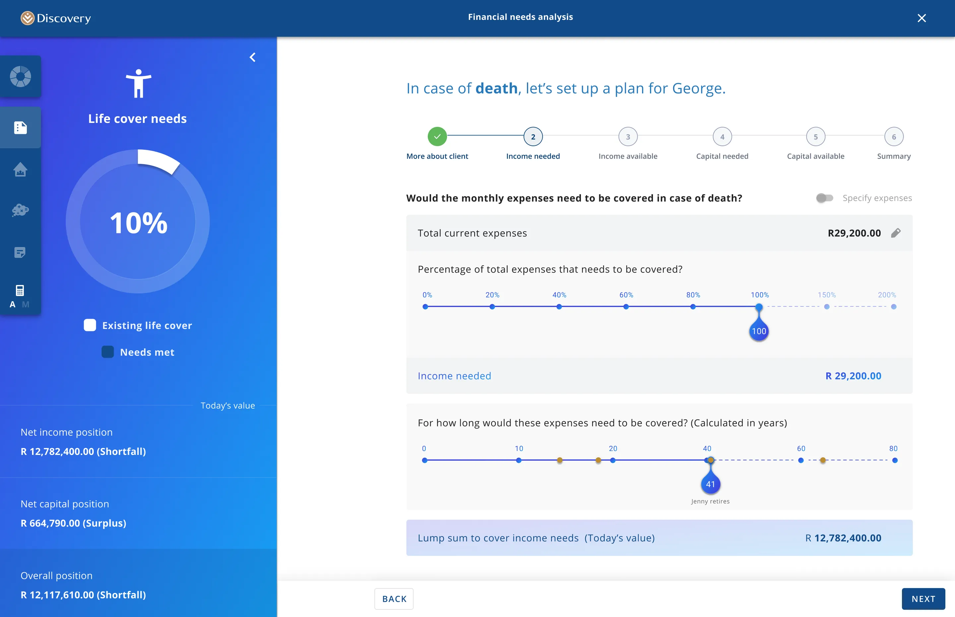This screenshot has width=955, height=617.
Task: Jump to step 3 Income available
Action: (628, 137)
